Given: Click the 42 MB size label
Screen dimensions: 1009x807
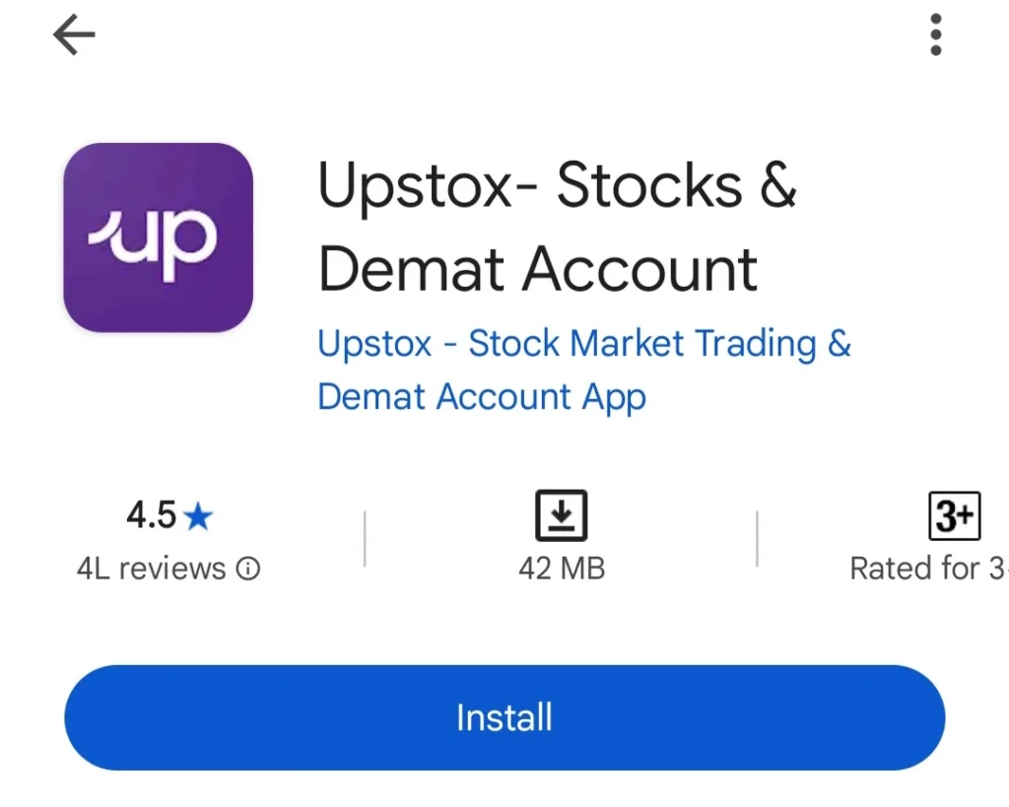Looking at the screenshot, I should (x=561, y=569).
